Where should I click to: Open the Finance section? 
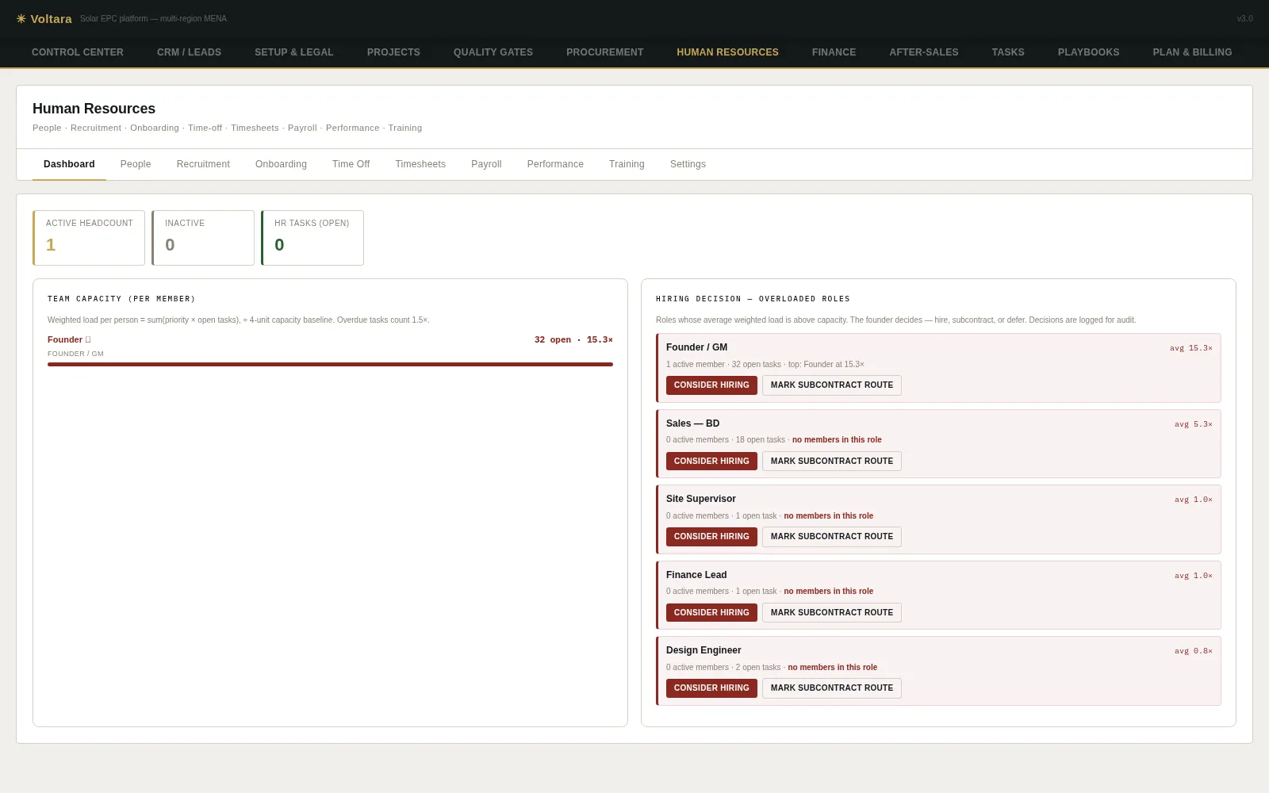[834, 52]
